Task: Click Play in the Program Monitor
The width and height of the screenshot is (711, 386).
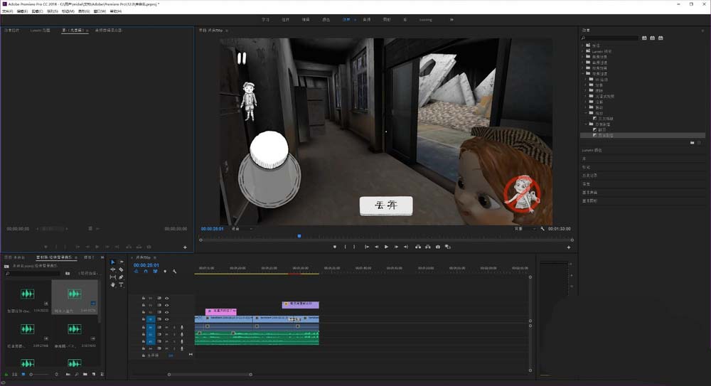Action: (x=386, y=247)
